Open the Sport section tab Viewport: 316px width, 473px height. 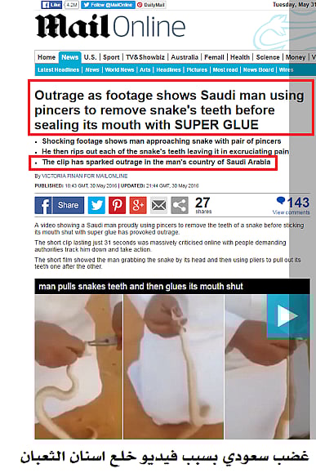click(111, 57)
